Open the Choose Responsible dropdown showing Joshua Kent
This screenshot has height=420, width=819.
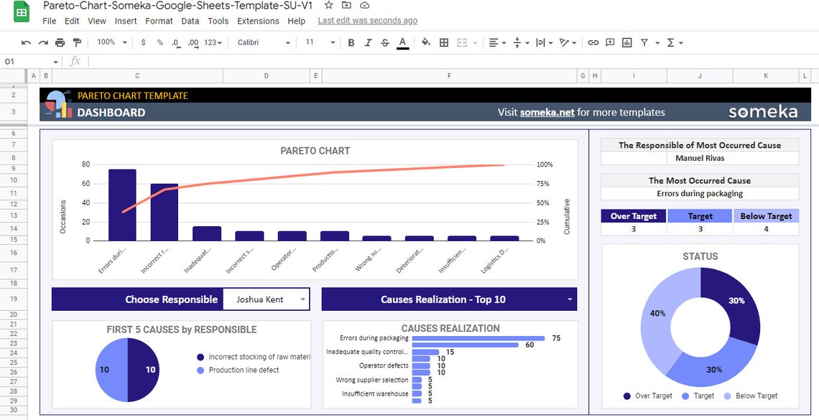click(266, 299)
